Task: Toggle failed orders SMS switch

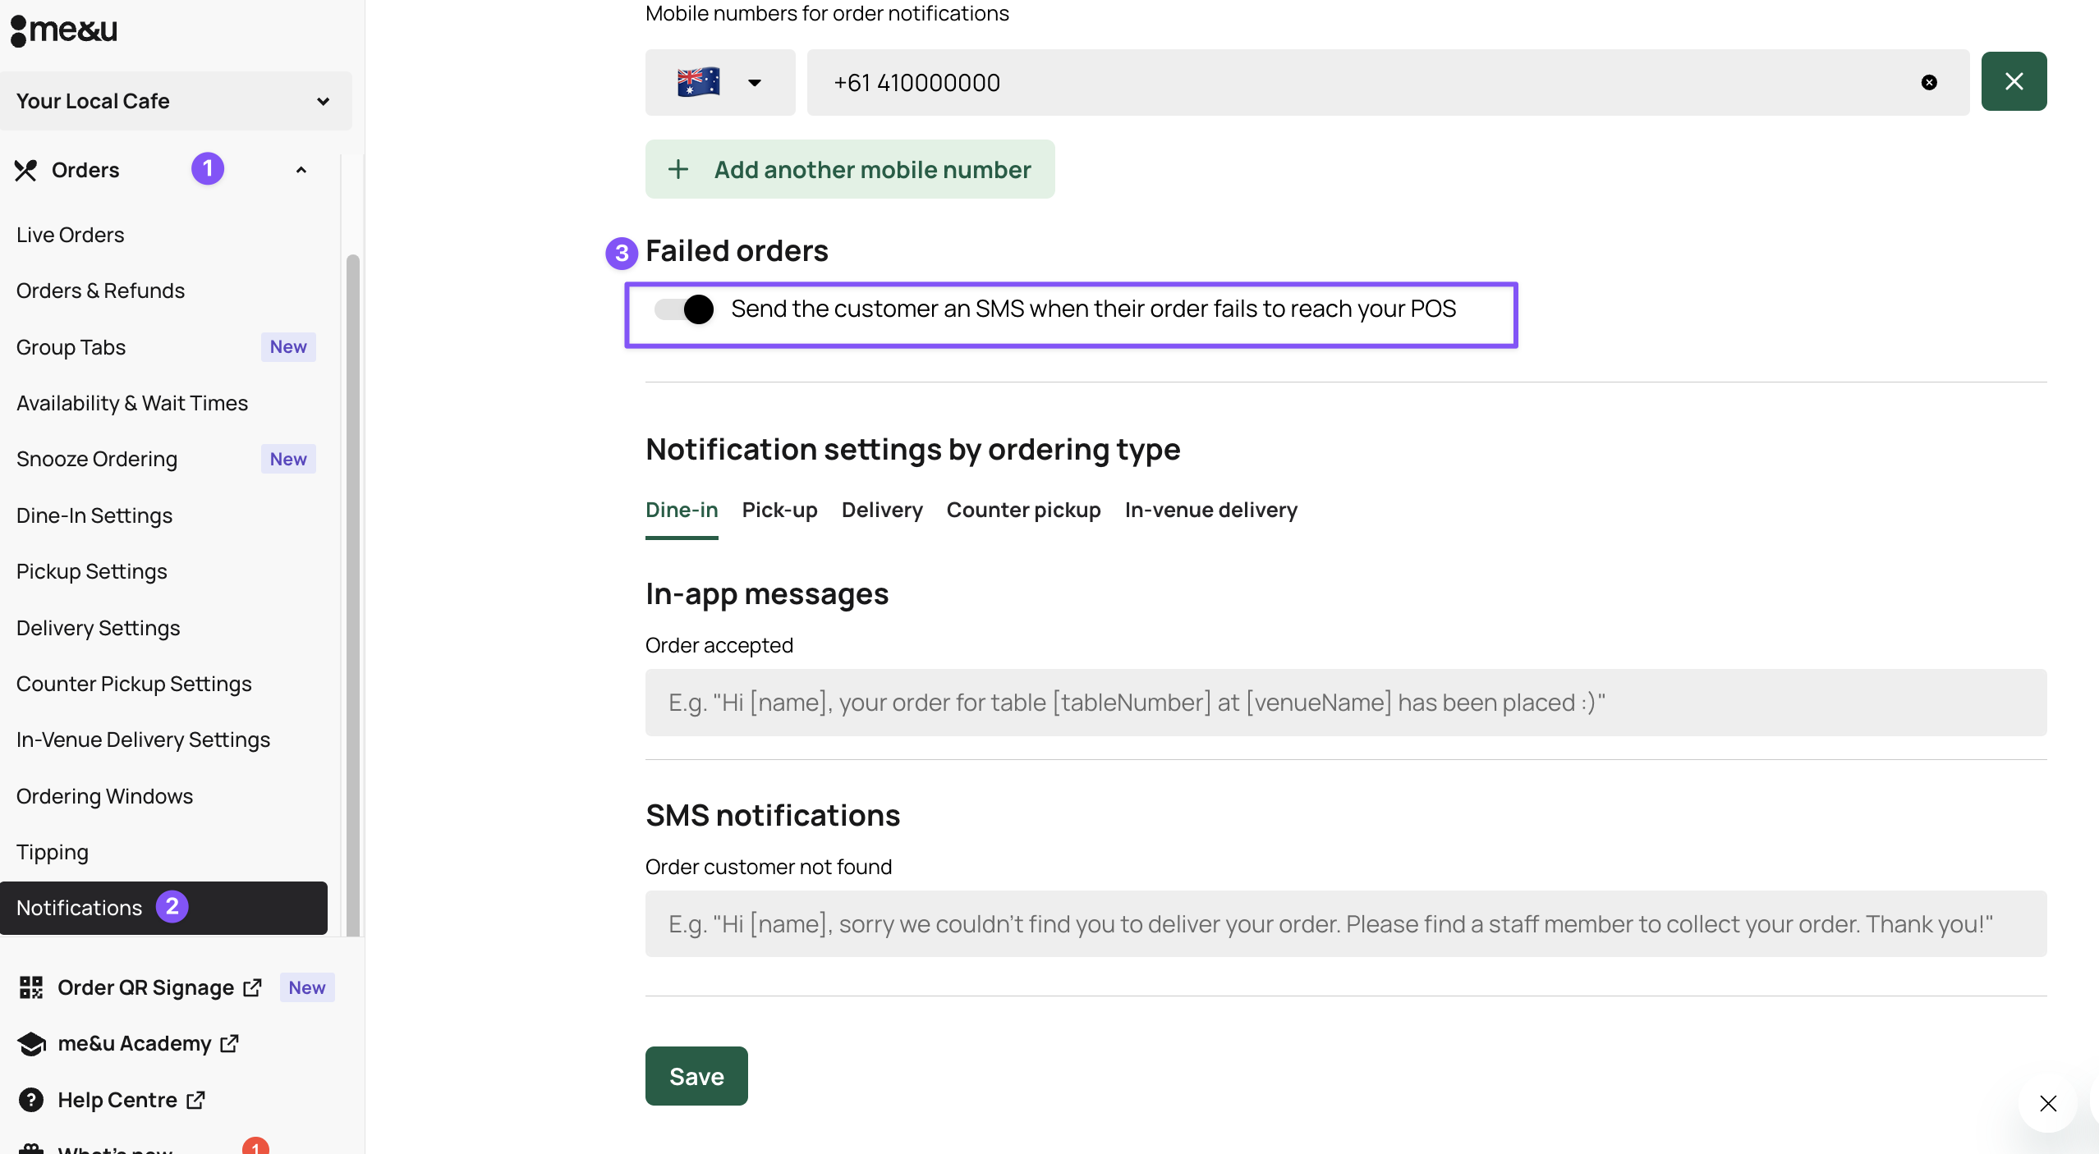Action: (x=685, y=309)
